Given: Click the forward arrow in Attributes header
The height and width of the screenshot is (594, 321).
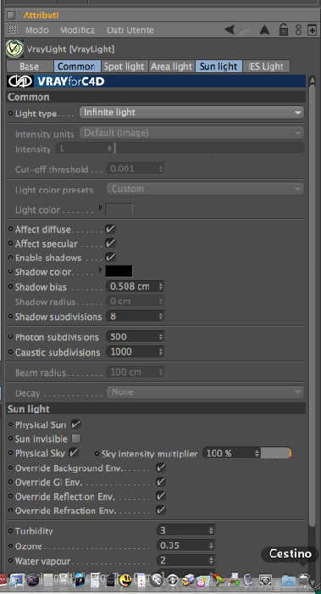Looking at the screenshot, I should click(245, 30).
